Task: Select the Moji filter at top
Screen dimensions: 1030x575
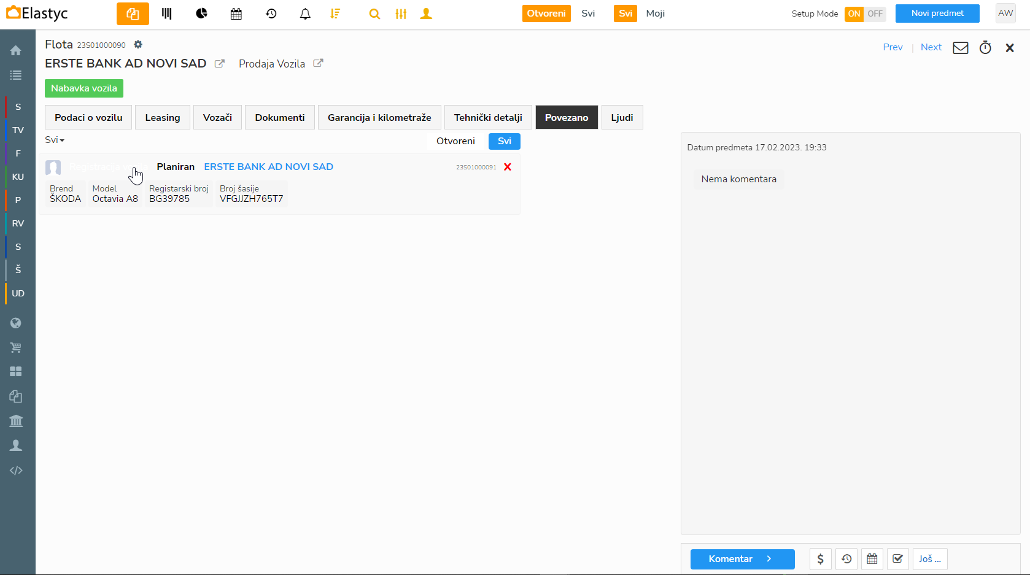Action: 655,14
